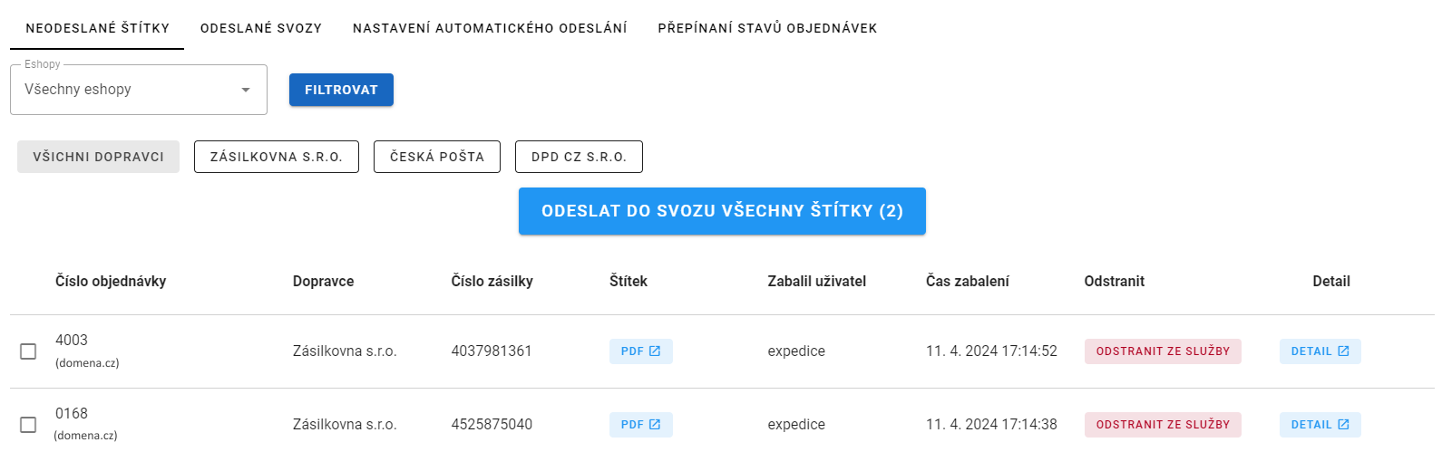Tick the checkbox for order 0168

pyautogui.click(x=28, y=425)
